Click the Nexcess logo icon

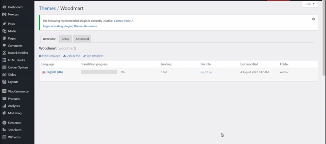point(4,14)
